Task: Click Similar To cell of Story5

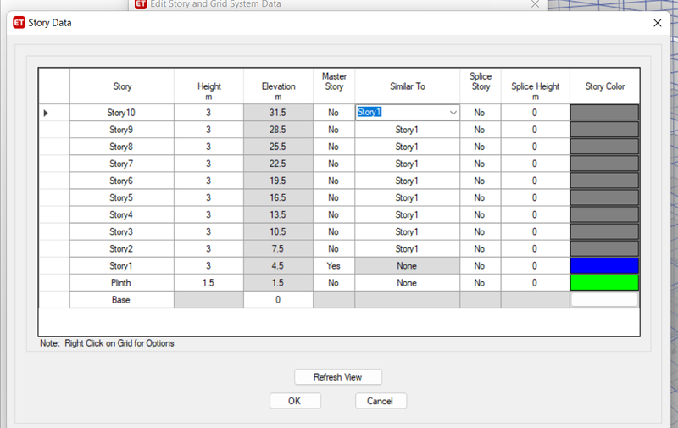Action: (408, 197)
